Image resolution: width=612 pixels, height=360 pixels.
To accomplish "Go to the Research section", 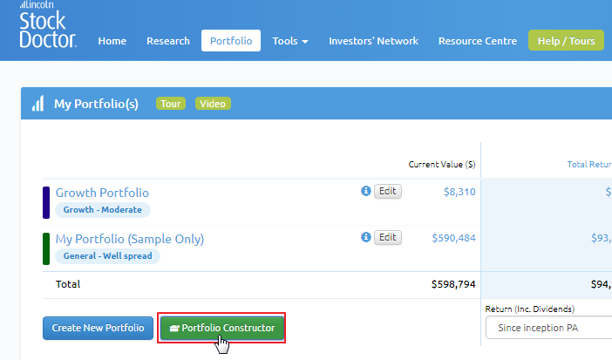I will [168, 41].
